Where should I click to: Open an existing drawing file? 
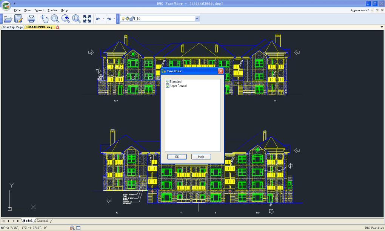pyautogui.click(x=8, y=18)
